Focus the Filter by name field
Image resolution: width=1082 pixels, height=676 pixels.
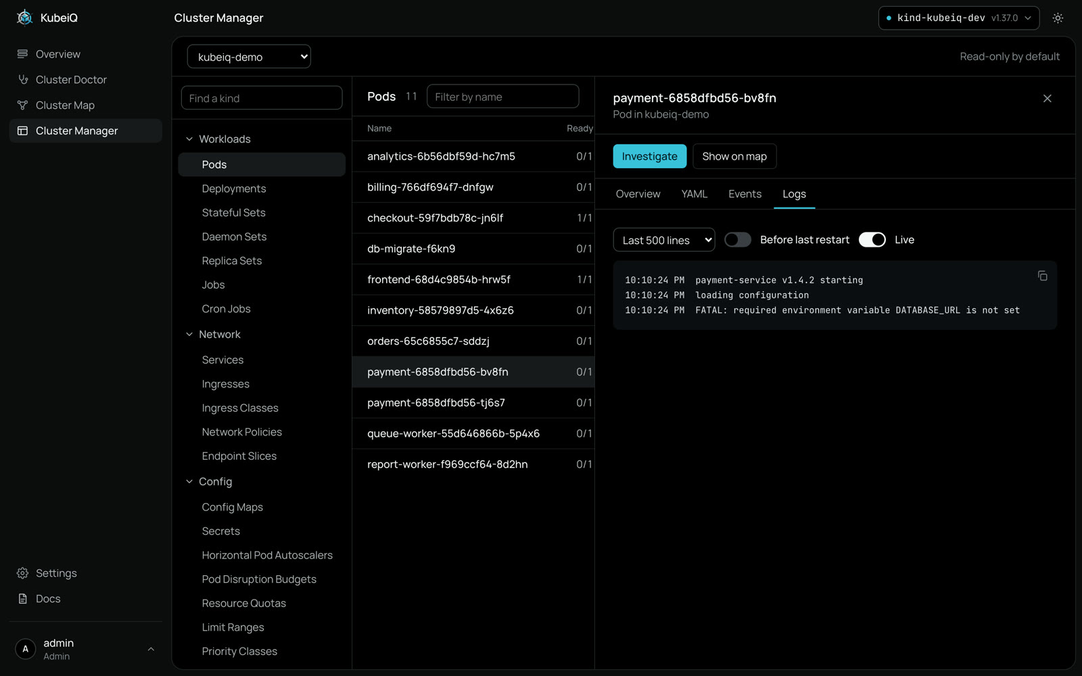tap(502, 97)
